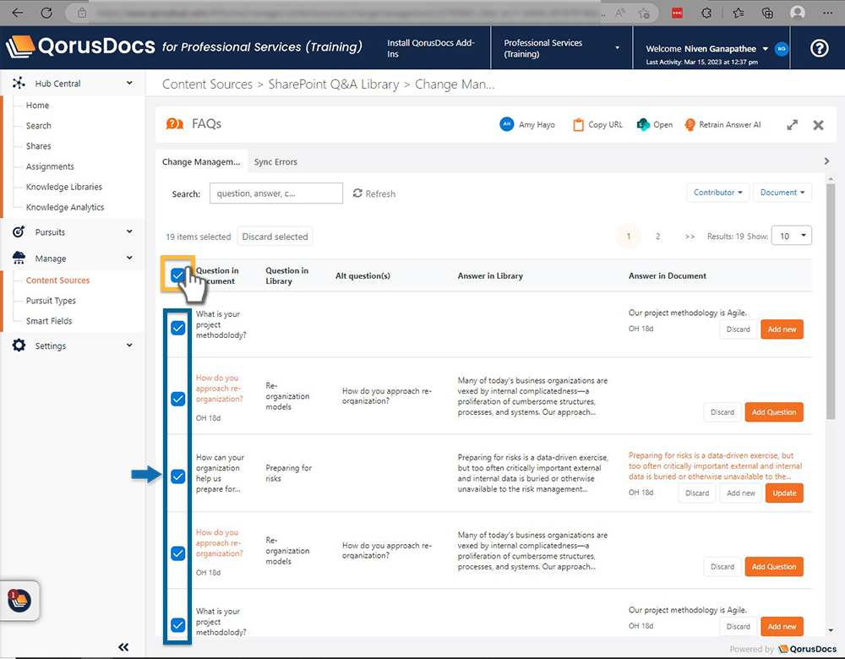This screenshot has width=845, height=659.
Task: Toggle the select-all checkbox in table header
Action: 177,275
